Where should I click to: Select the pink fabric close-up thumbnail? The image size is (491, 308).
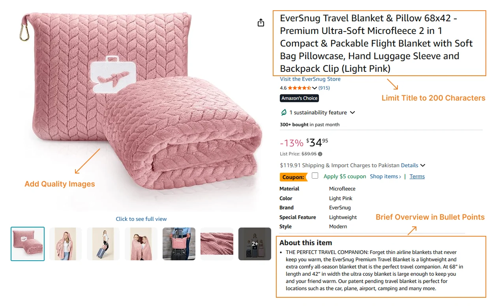(x=217, y=244)
